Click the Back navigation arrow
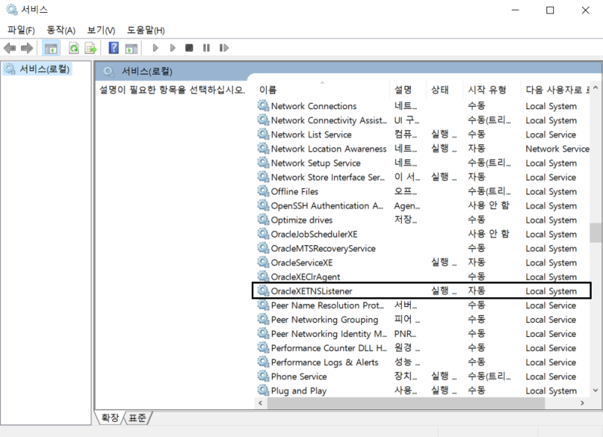 tap(9, 47)
